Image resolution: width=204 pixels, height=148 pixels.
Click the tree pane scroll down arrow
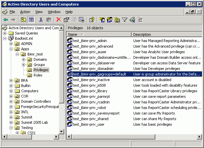coord(62,132)
